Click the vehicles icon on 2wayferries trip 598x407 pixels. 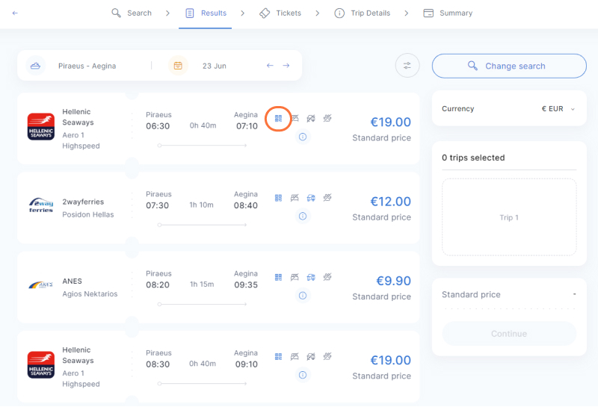311,198
